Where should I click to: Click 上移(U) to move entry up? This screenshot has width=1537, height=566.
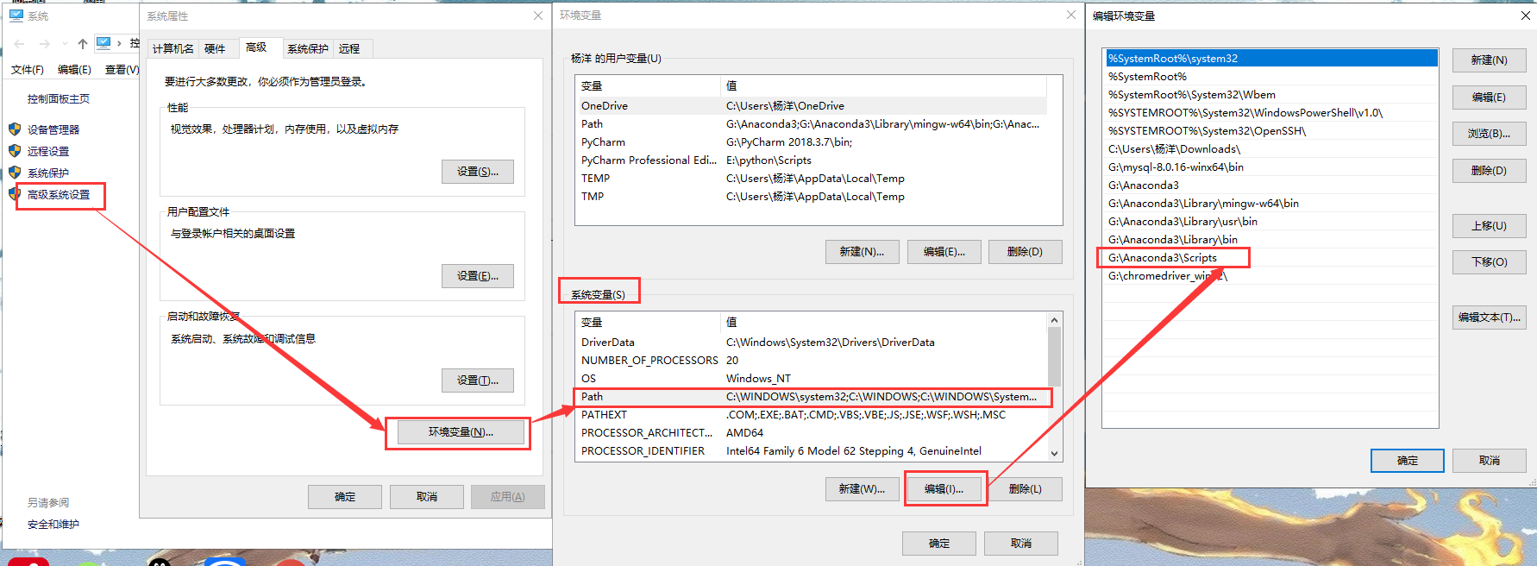[x=1489, y=226]
